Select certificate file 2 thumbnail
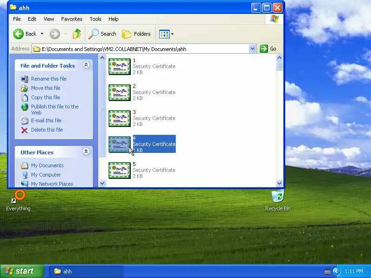 click(120, 93)
